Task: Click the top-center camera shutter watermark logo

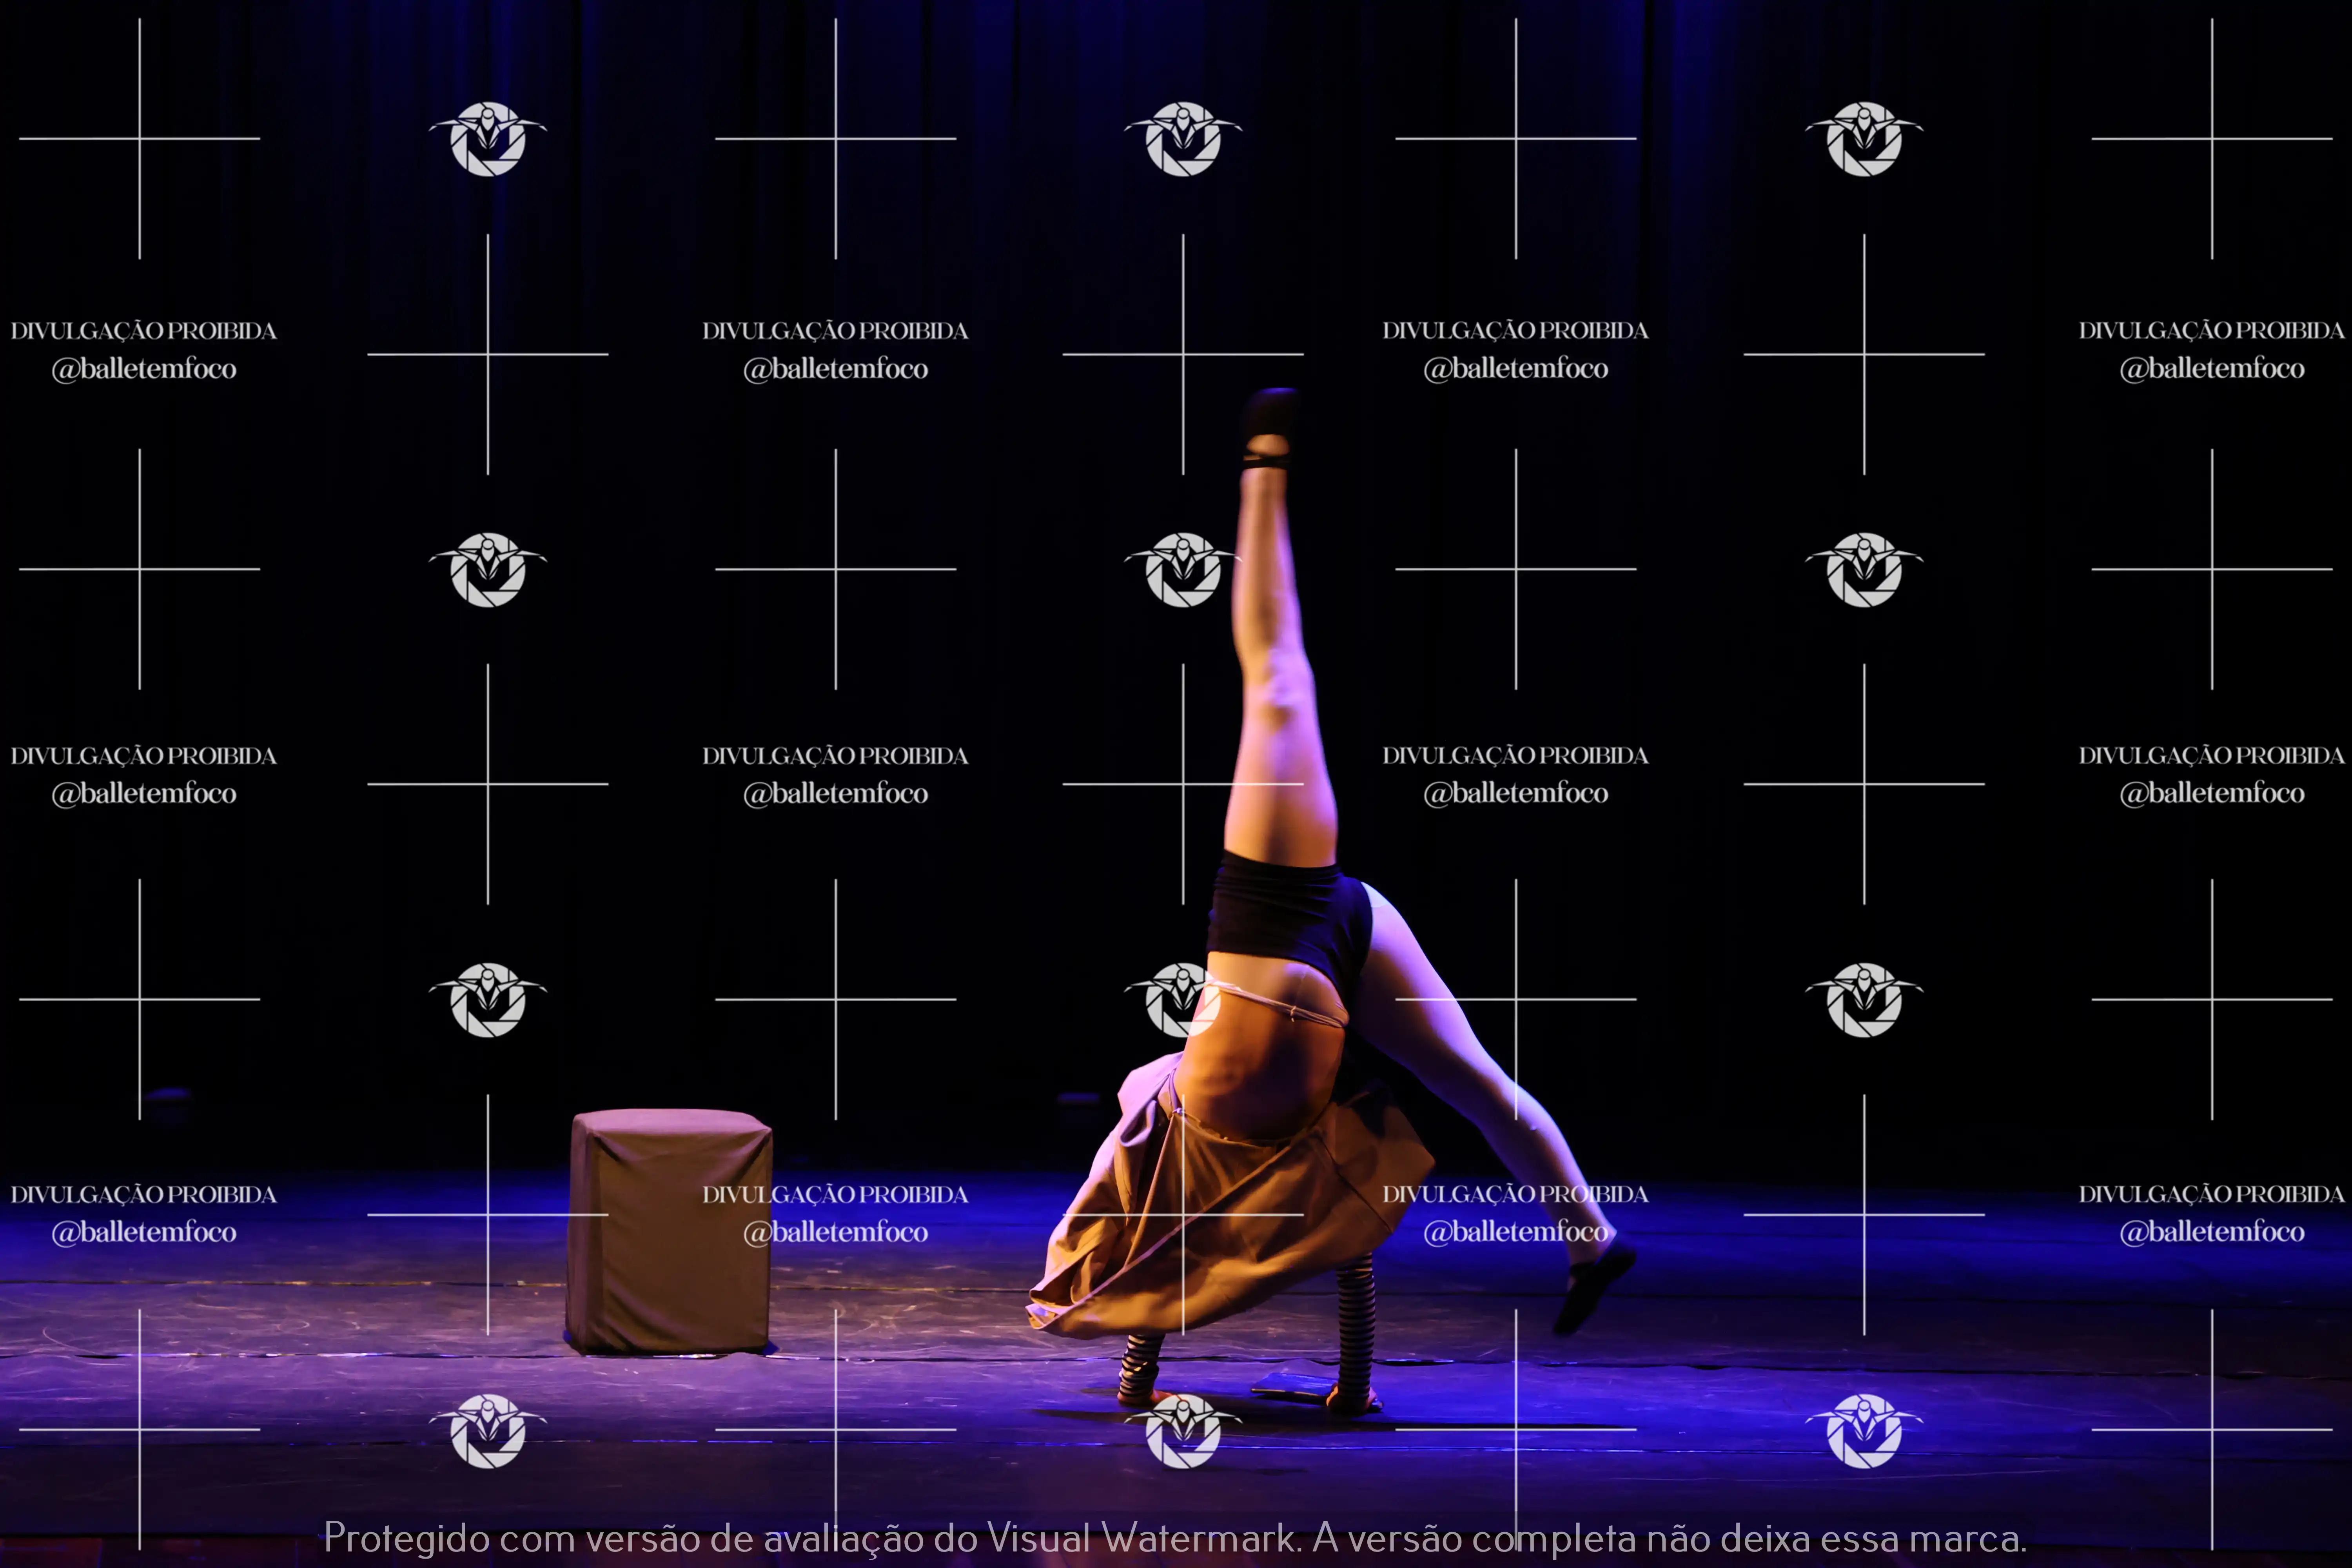Action: [1183, 139]
